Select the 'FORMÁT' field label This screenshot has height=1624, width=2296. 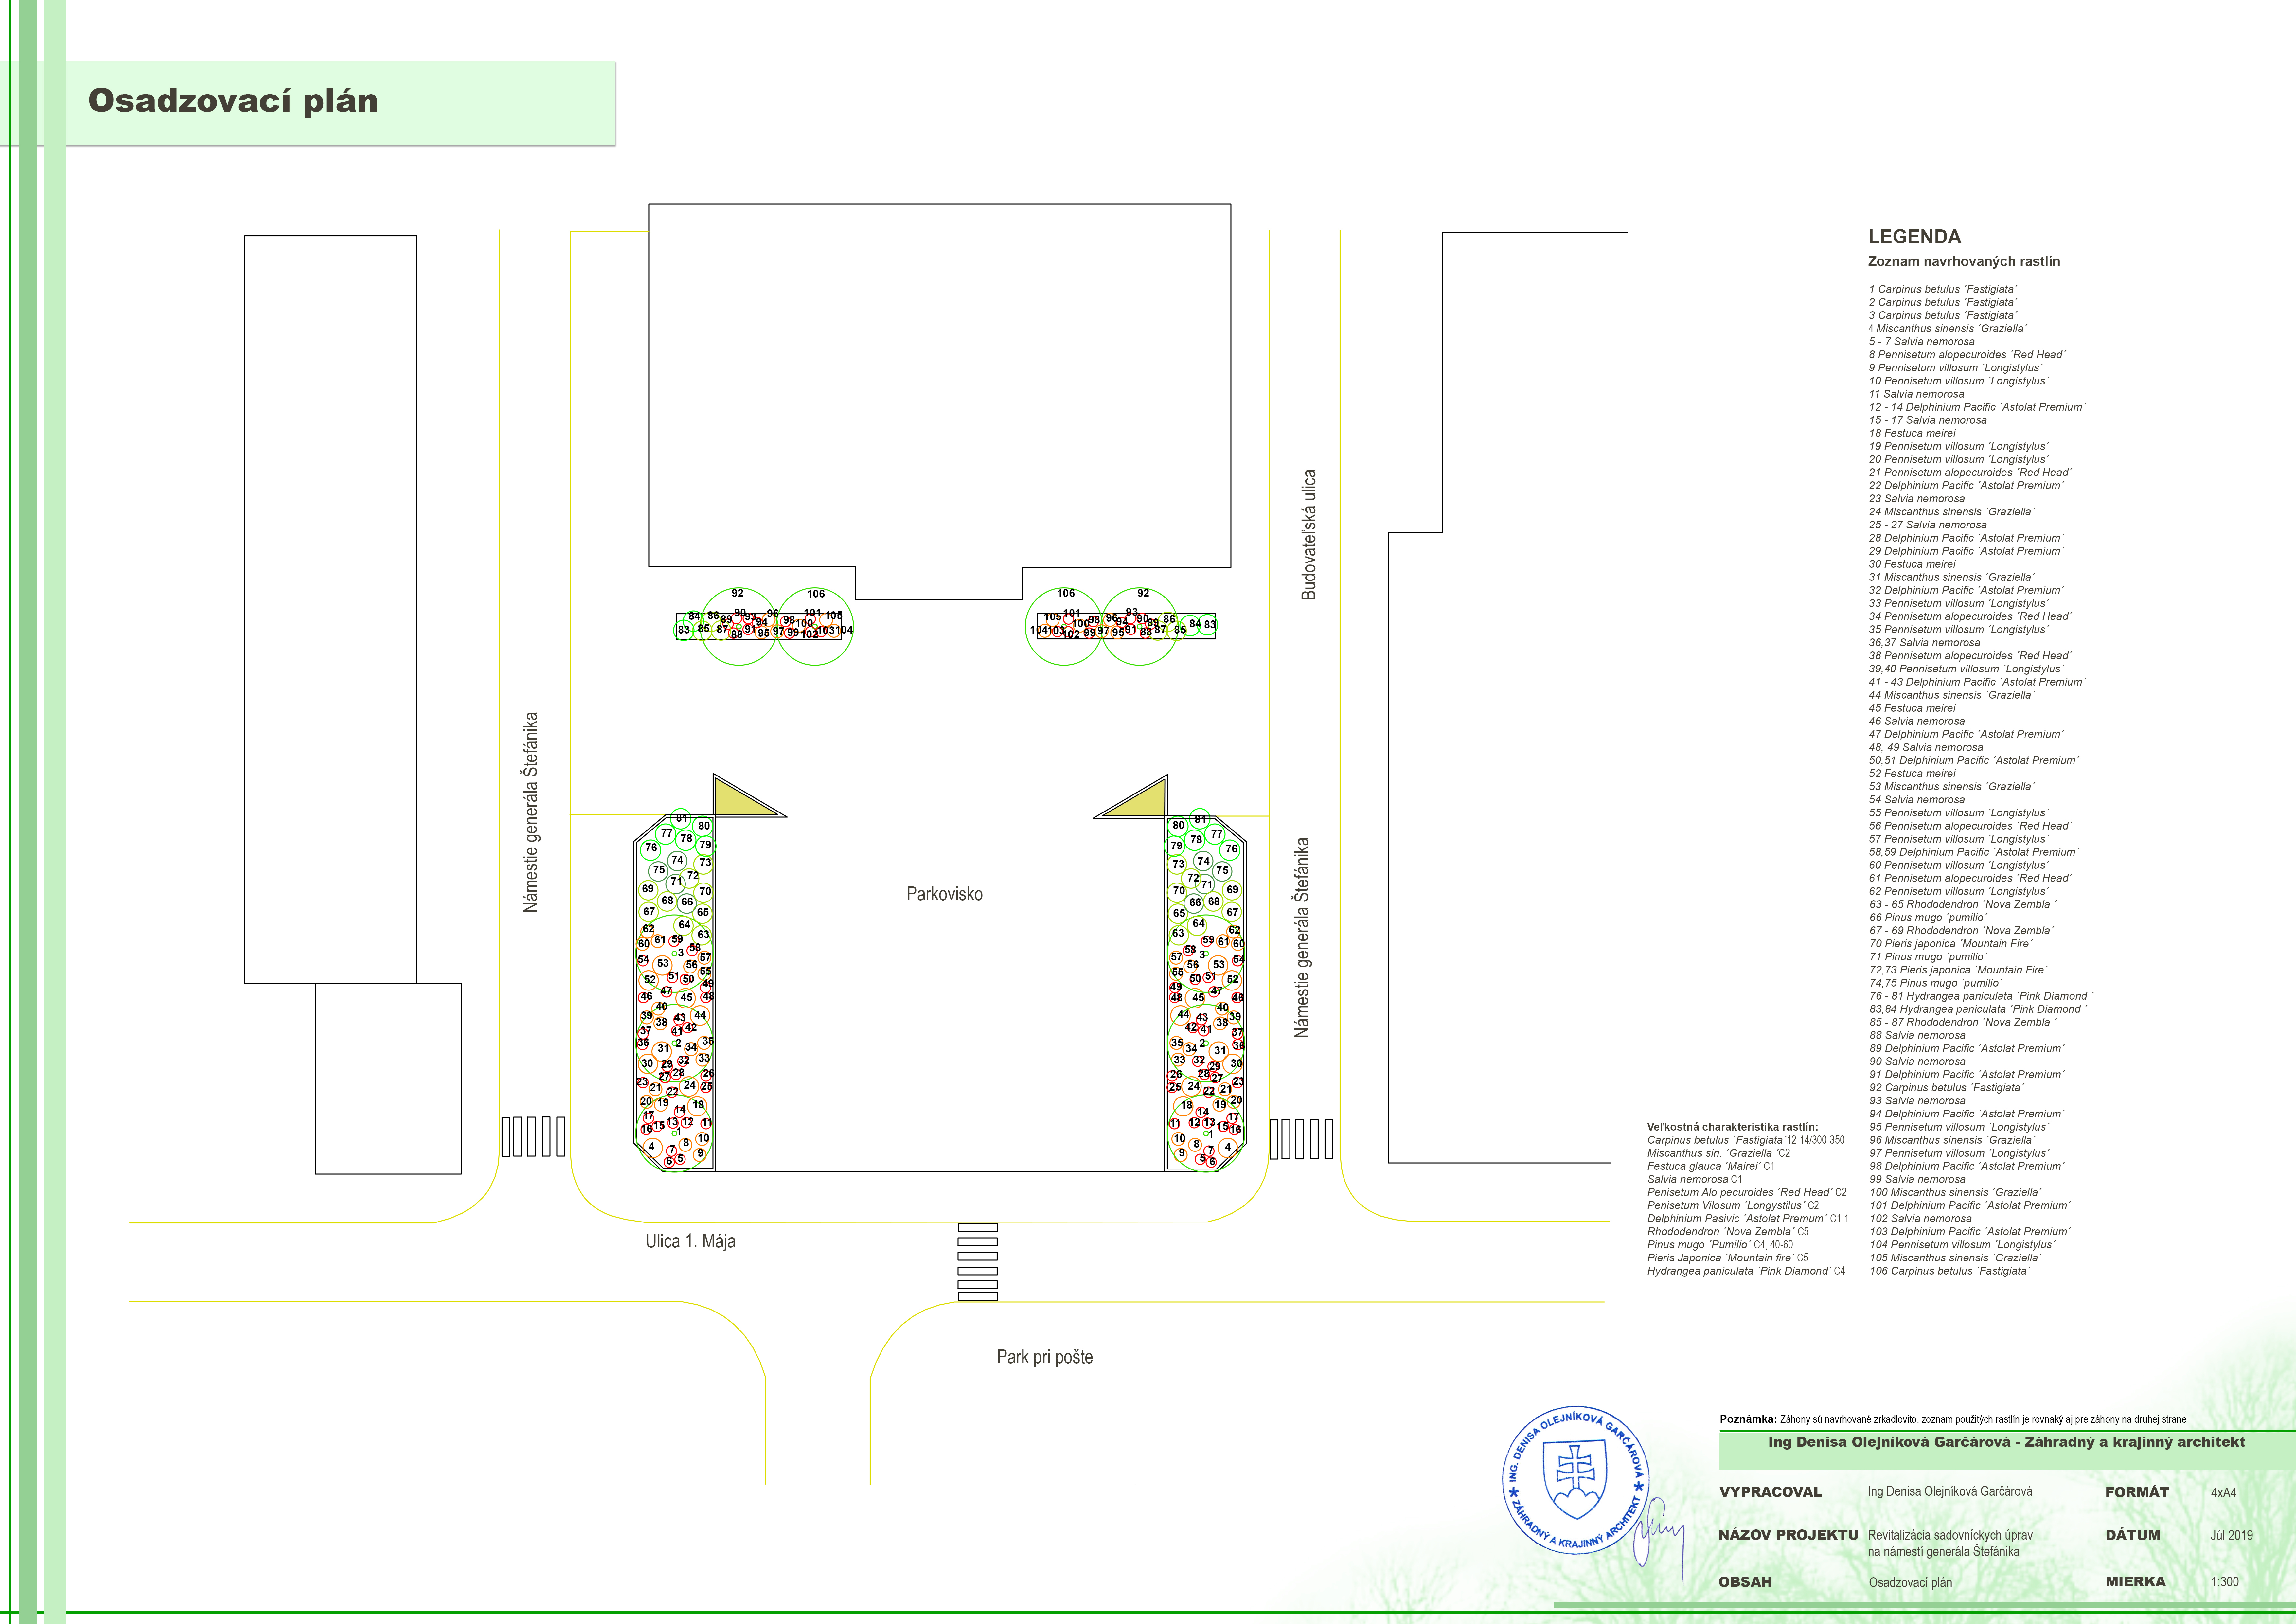pyautogui.click(x=2137, y=1492)
